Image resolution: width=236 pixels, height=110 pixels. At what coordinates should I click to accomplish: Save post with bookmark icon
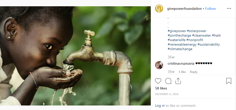[229, 81]
